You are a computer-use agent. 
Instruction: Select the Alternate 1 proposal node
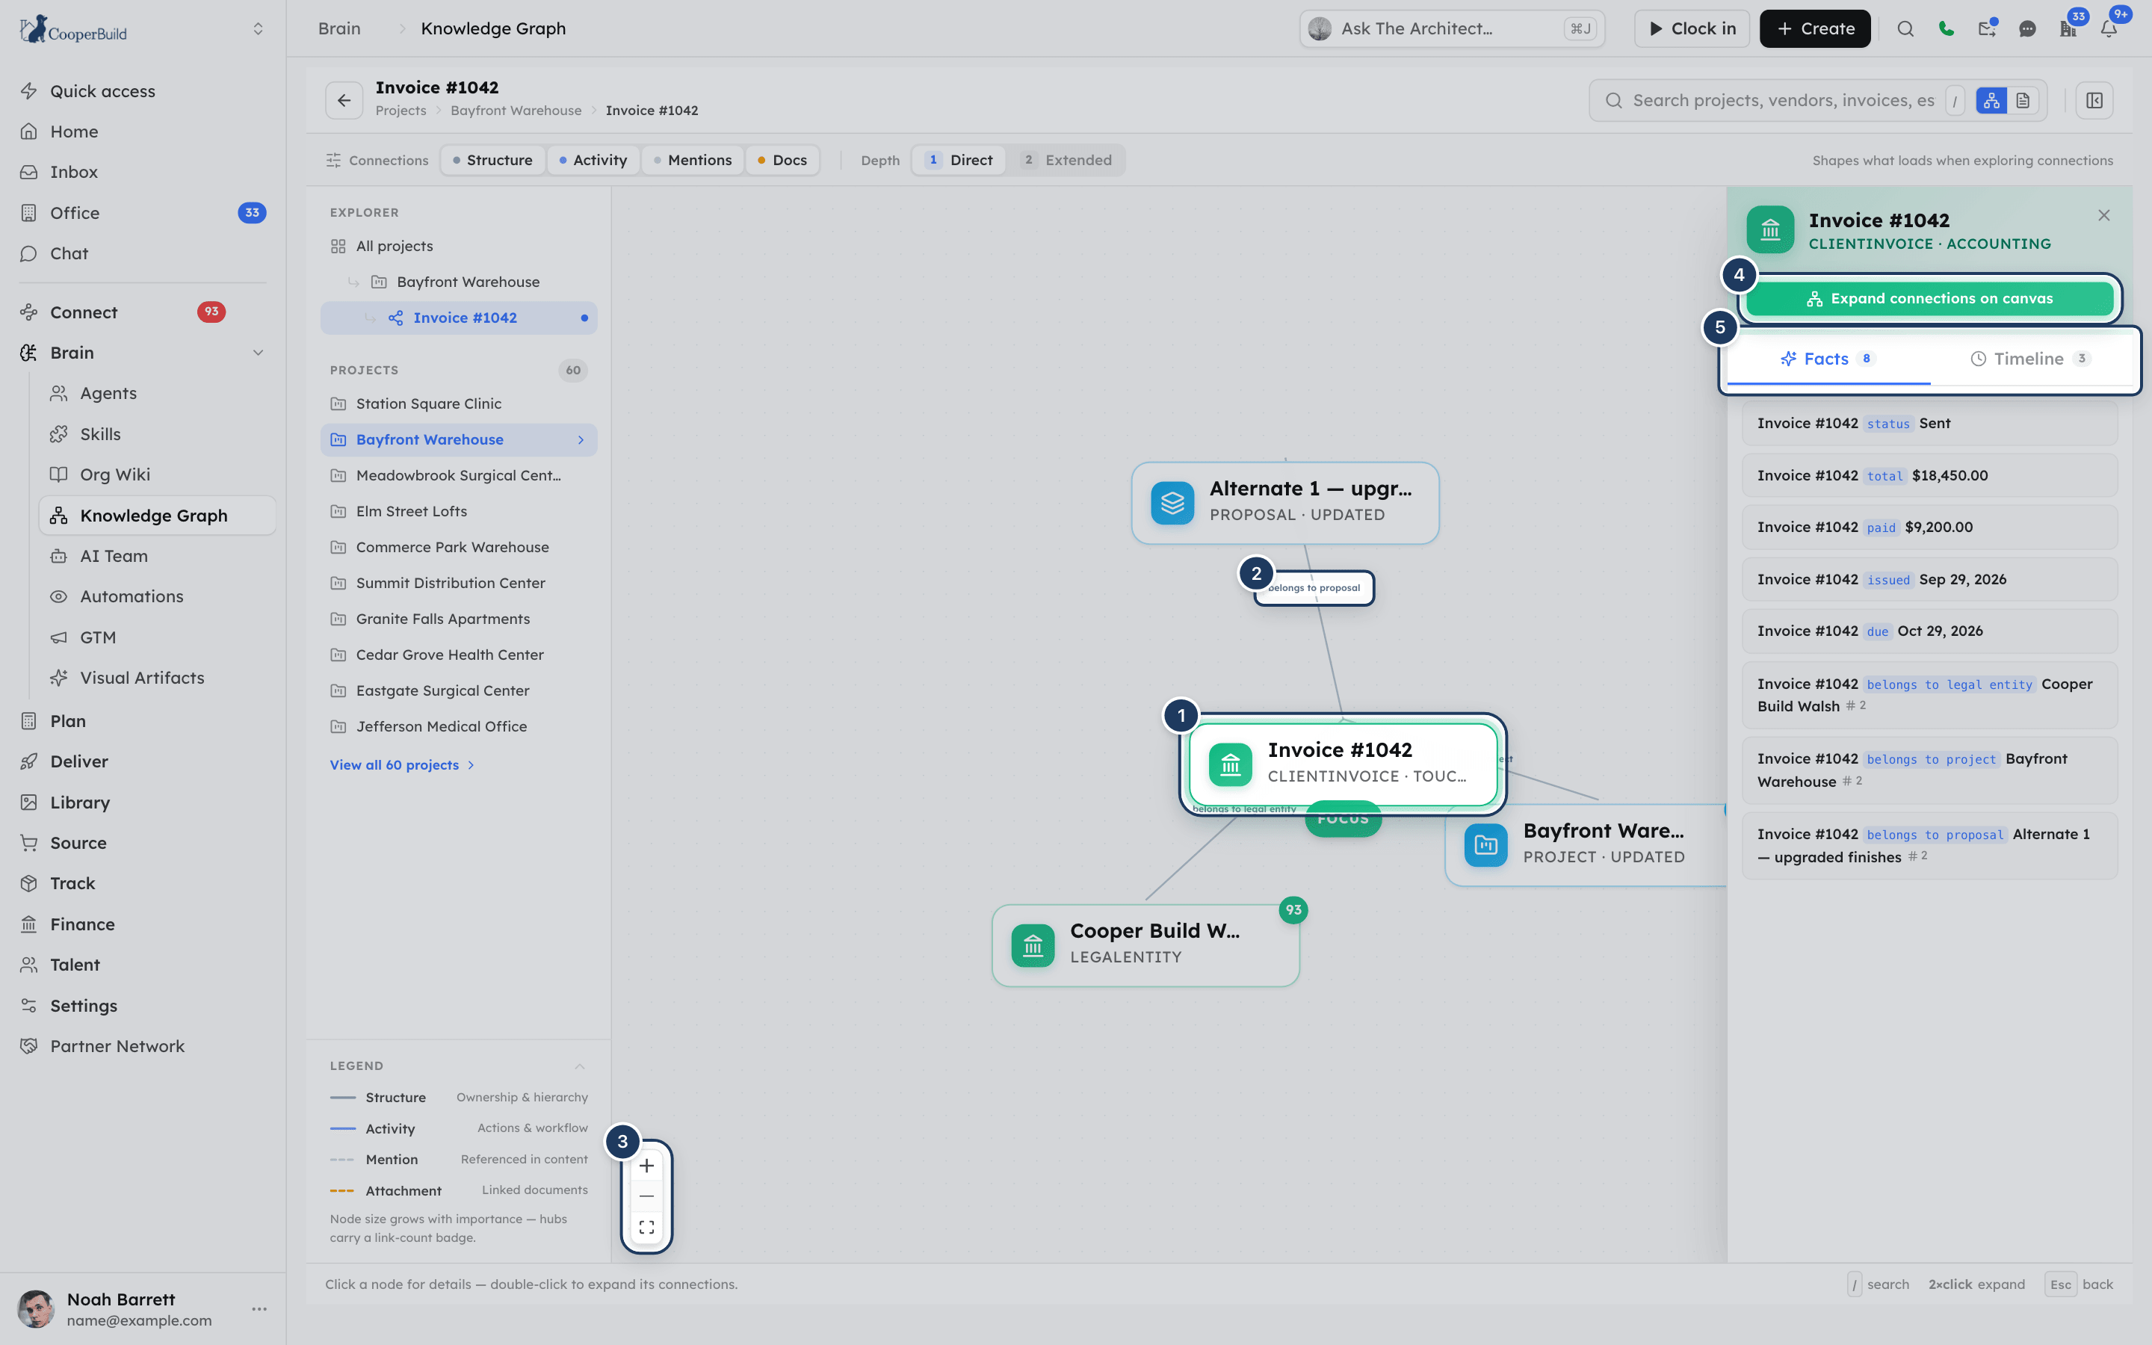(1285, 503)
